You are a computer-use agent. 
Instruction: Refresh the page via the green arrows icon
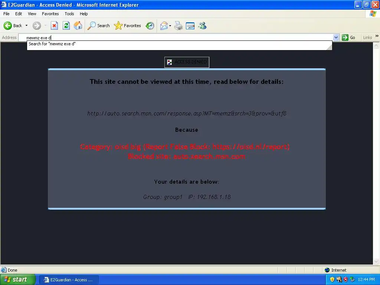click(66, 26)
